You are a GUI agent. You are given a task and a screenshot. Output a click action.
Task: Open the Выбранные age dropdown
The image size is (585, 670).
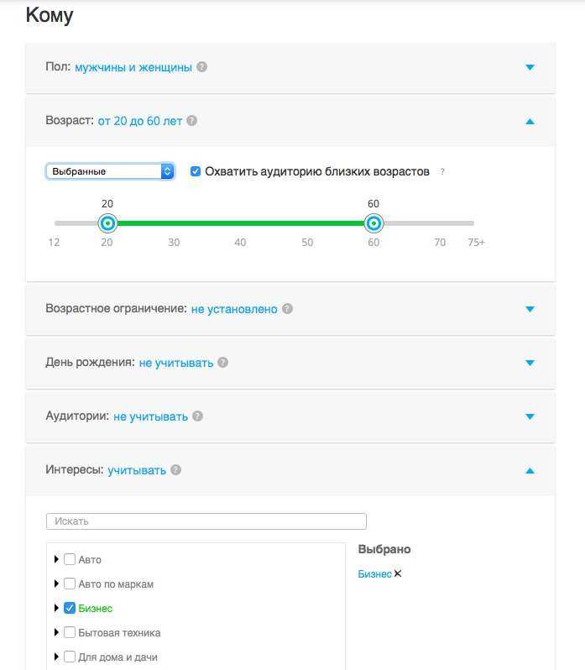[x=110, y=171]
